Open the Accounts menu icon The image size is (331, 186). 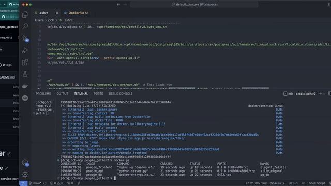(25, 162)
